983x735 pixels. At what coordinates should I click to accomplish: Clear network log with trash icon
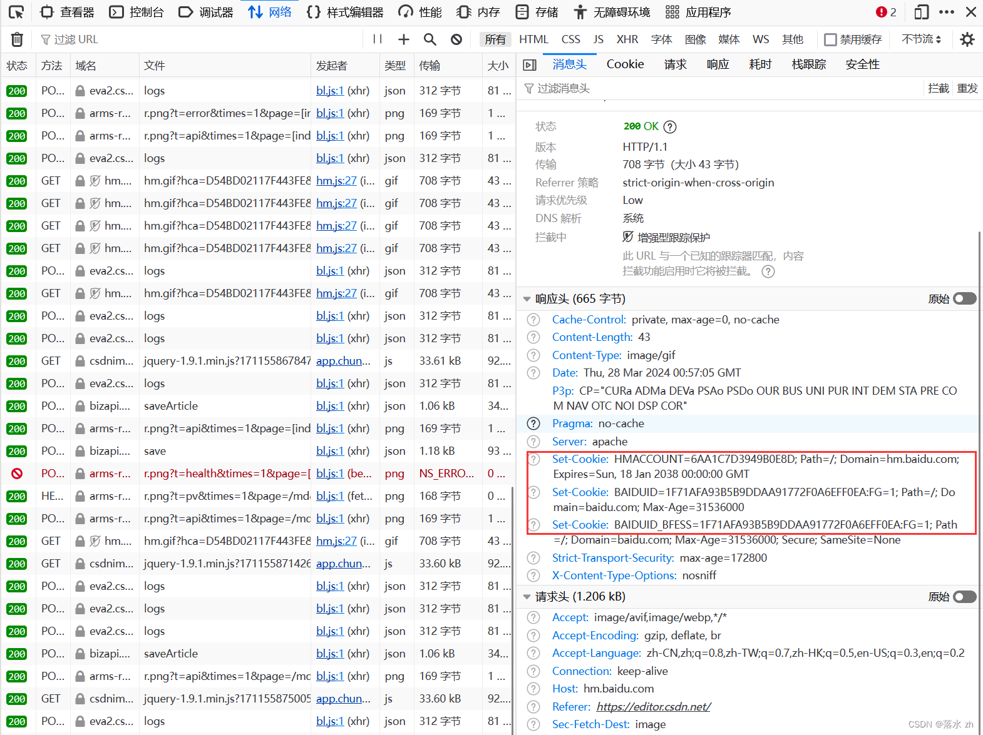(17, 39)
